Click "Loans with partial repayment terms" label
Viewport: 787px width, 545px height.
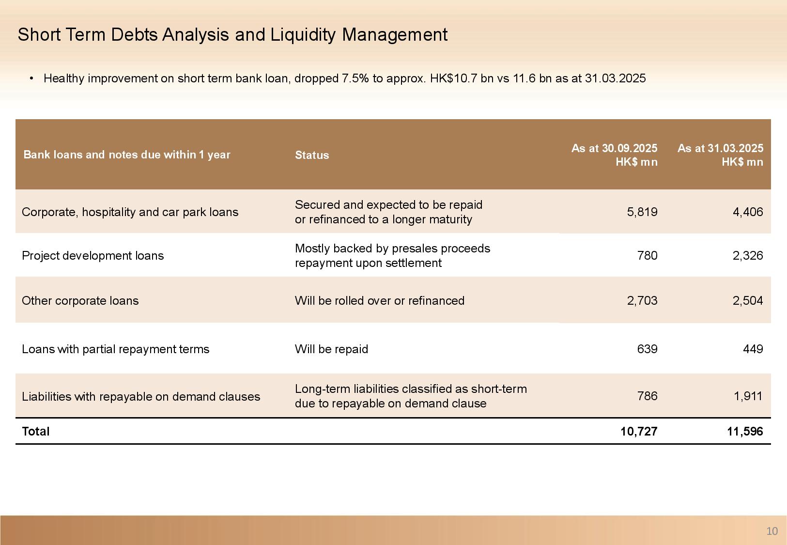116,349
